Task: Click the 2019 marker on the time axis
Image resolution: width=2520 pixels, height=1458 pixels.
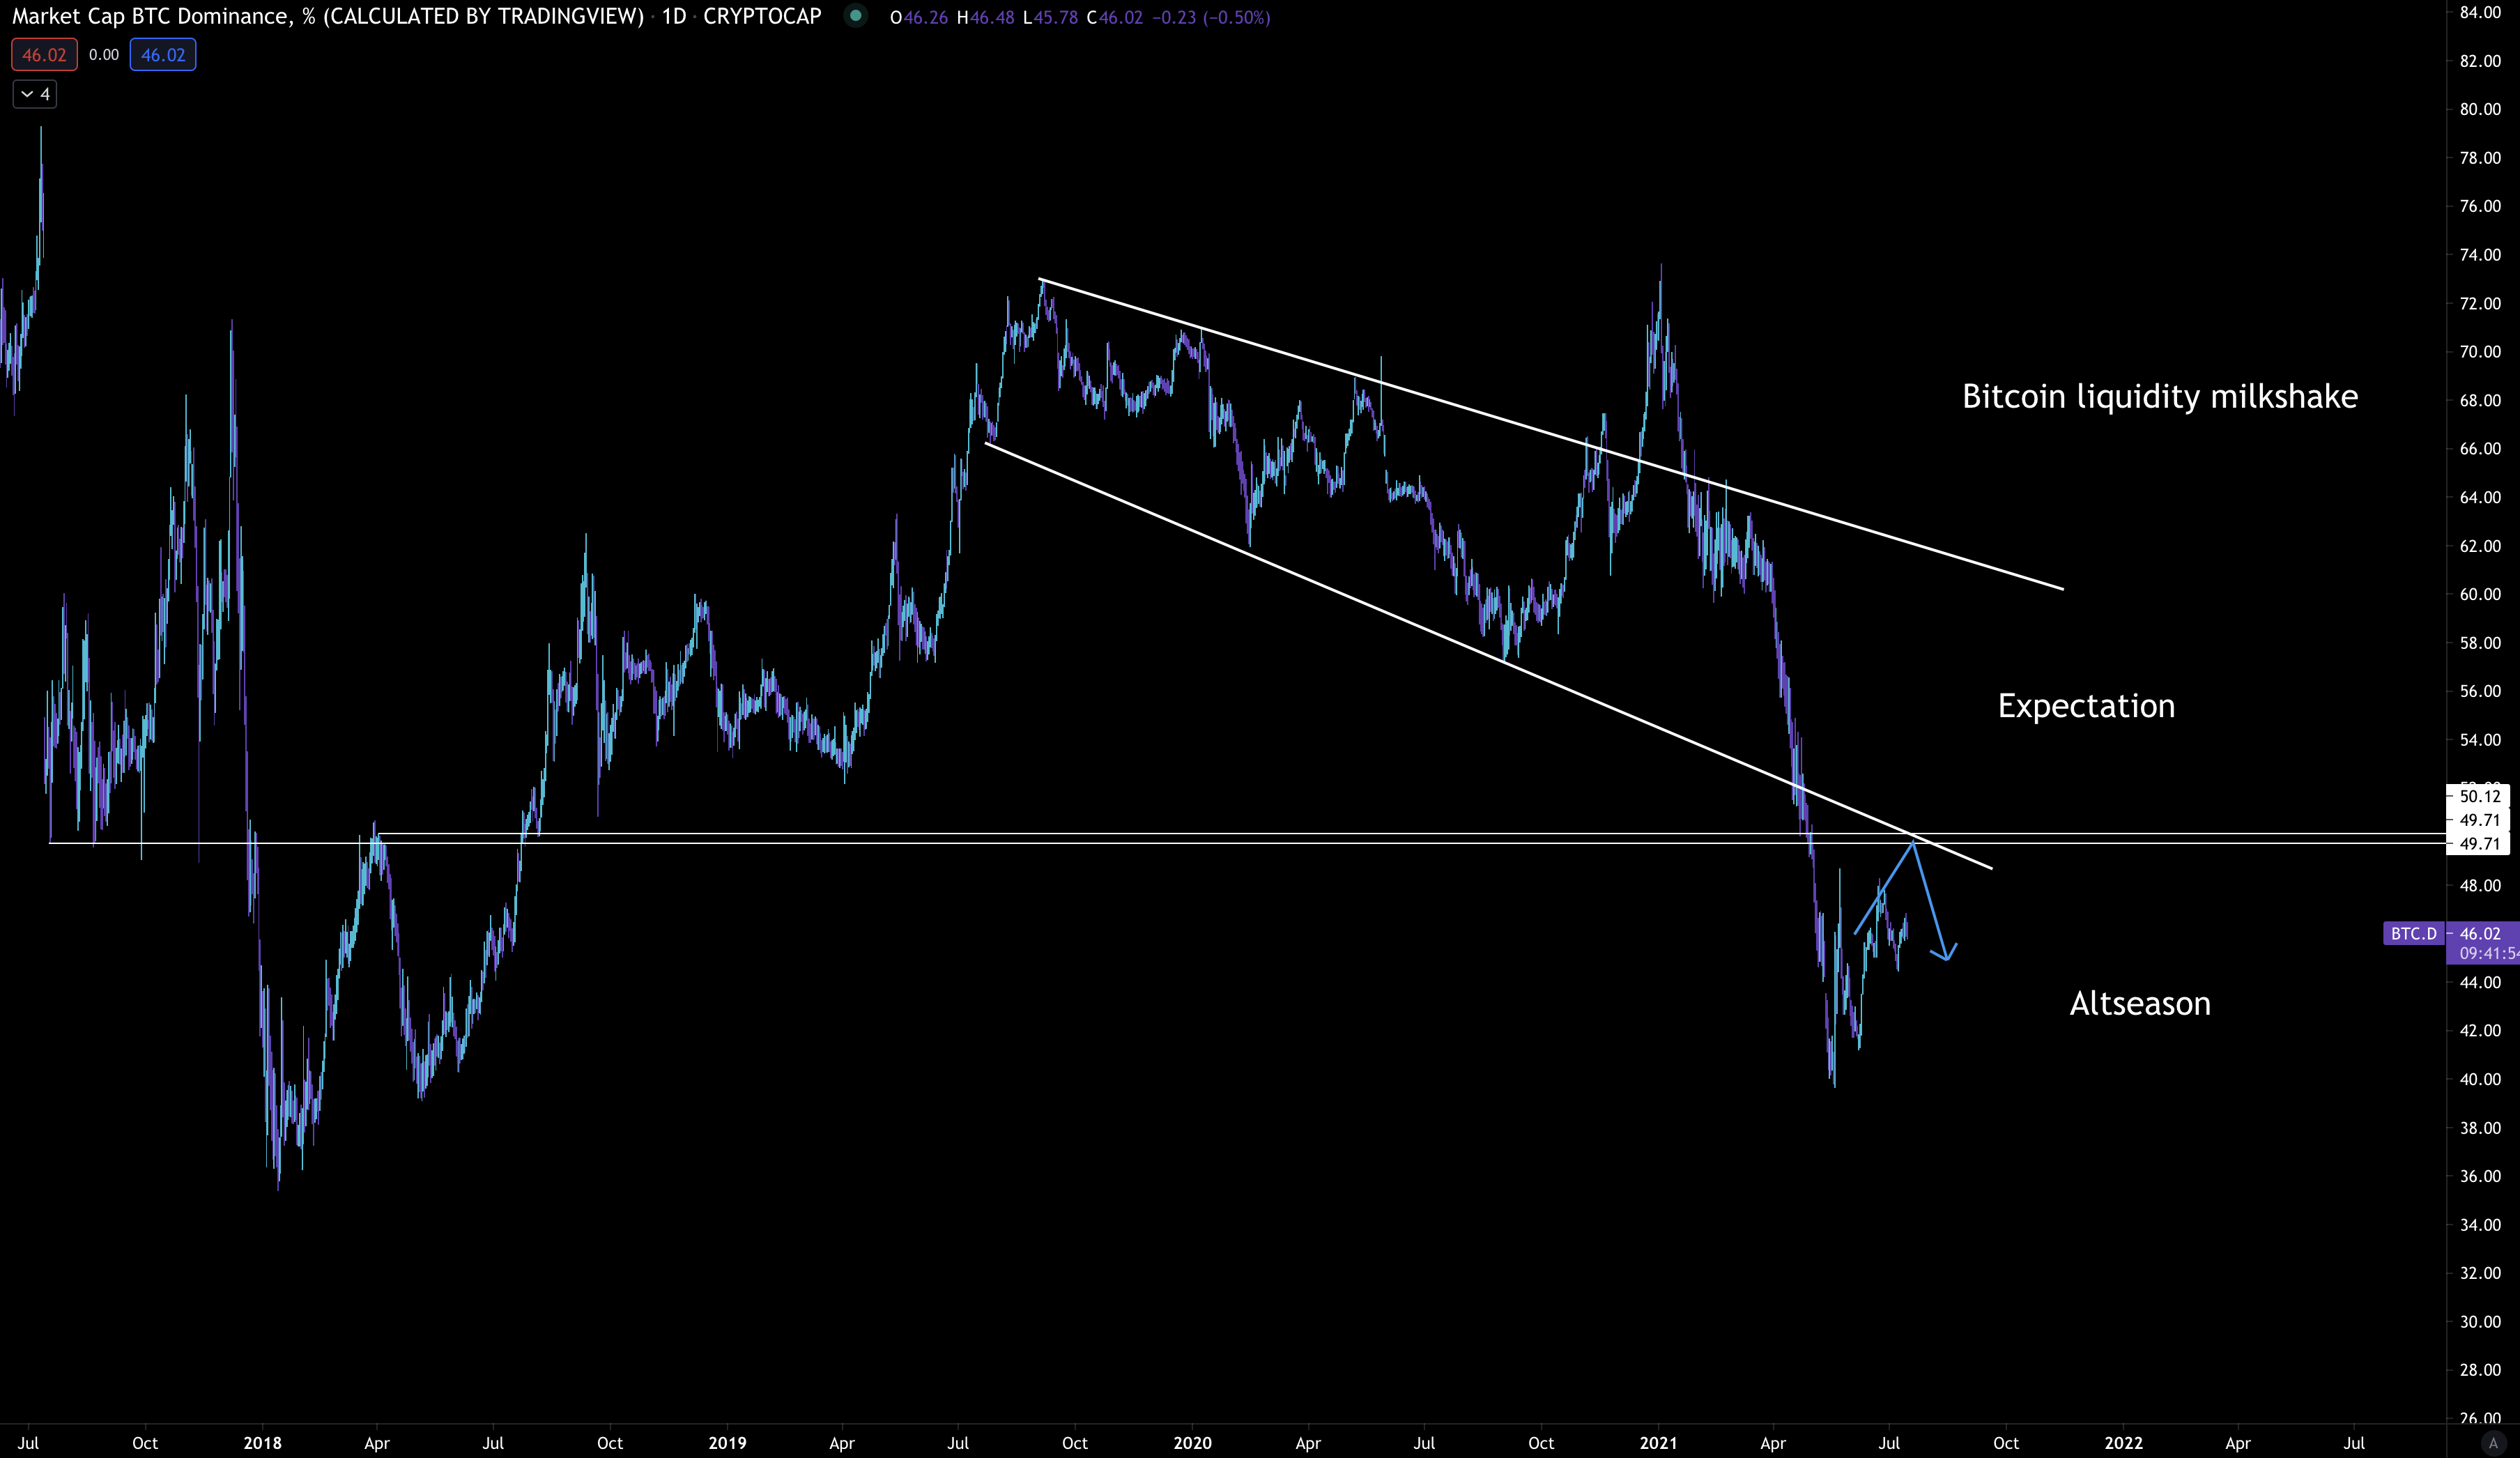Action: click(x=727, y=1443)
